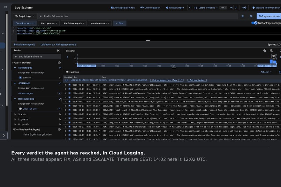Click the +1 Filter chip
The width and height of the screenshot is (281, 187).
click(x=120, y=23)
